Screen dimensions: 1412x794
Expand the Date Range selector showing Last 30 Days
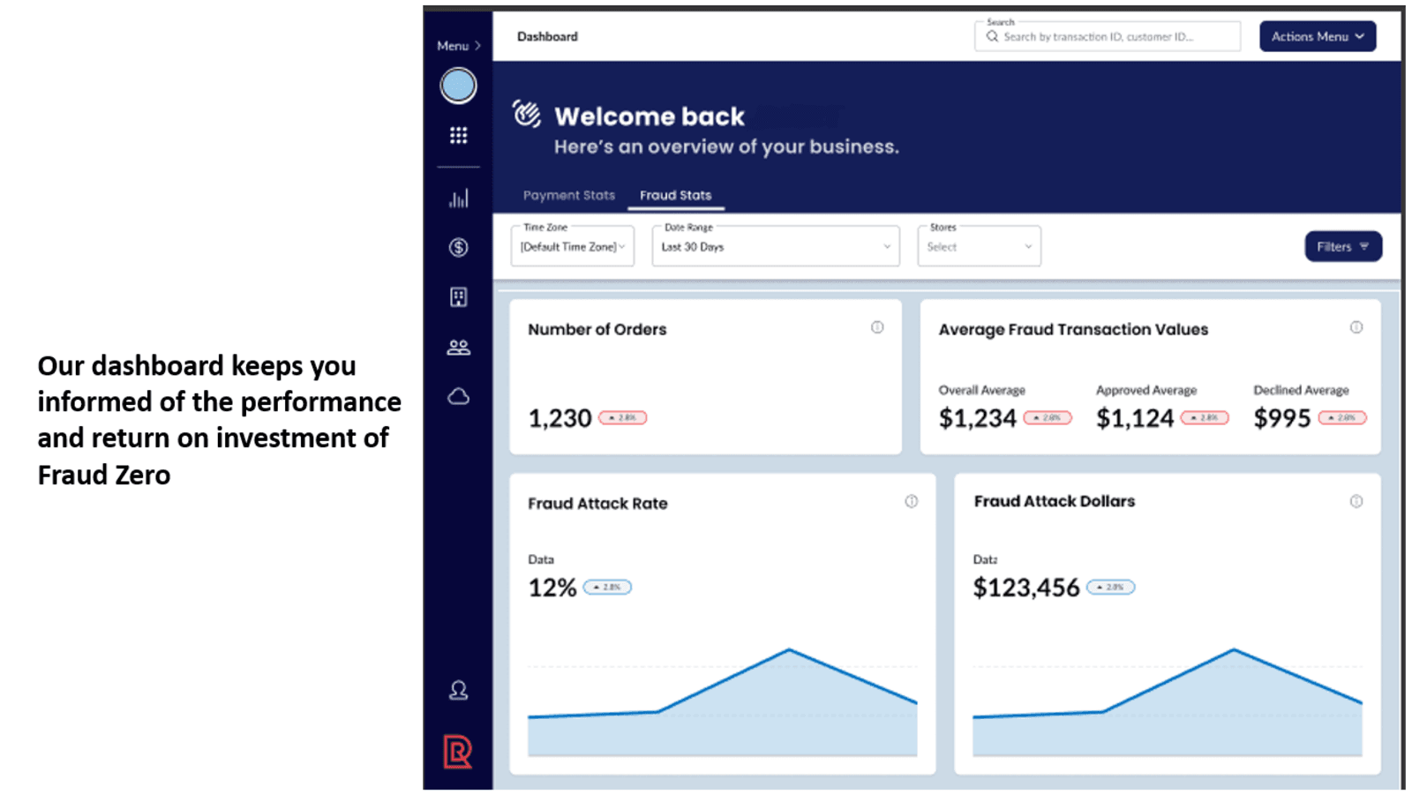click(775, 246)
